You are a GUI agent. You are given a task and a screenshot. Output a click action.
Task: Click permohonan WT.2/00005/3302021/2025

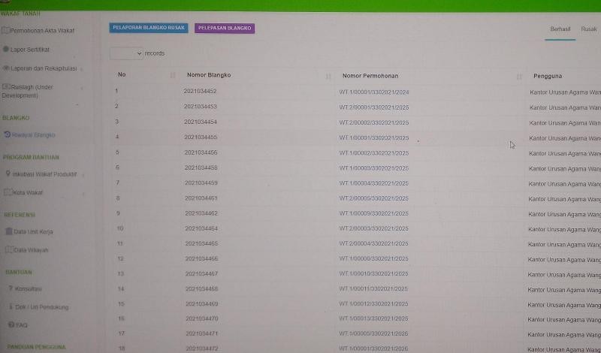pyautogui.click(x=373, y=198)
